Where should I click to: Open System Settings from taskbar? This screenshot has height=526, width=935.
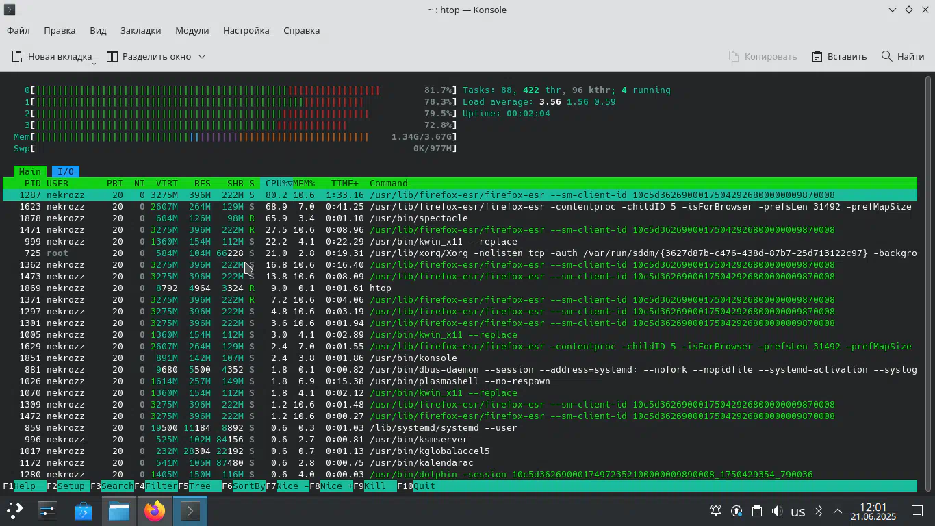[x=47, y=510]
